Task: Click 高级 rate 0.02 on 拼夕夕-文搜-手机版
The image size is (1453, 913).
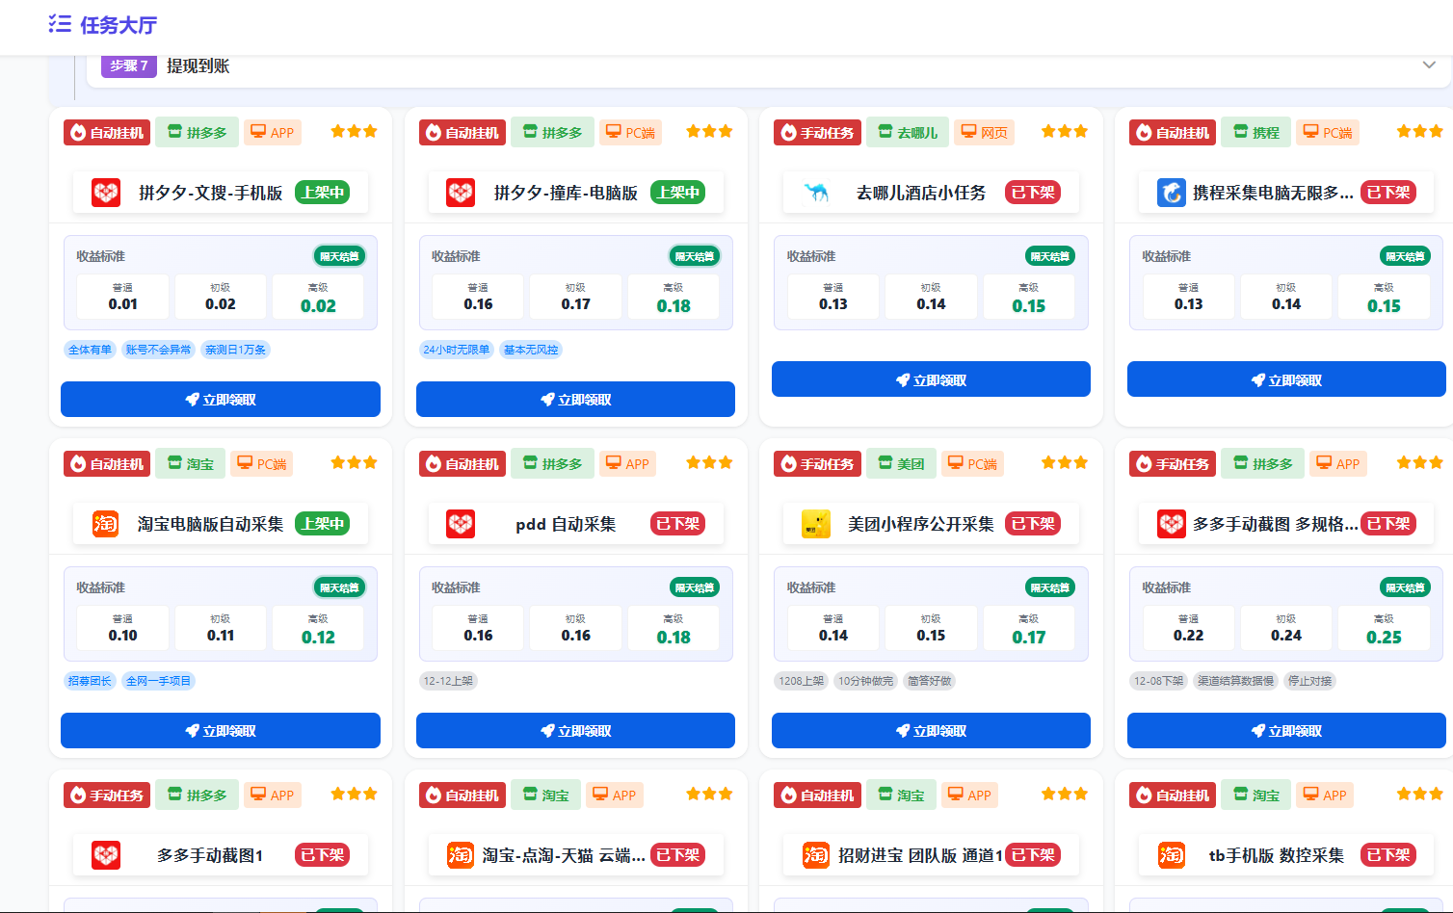Action: point(318,297)
